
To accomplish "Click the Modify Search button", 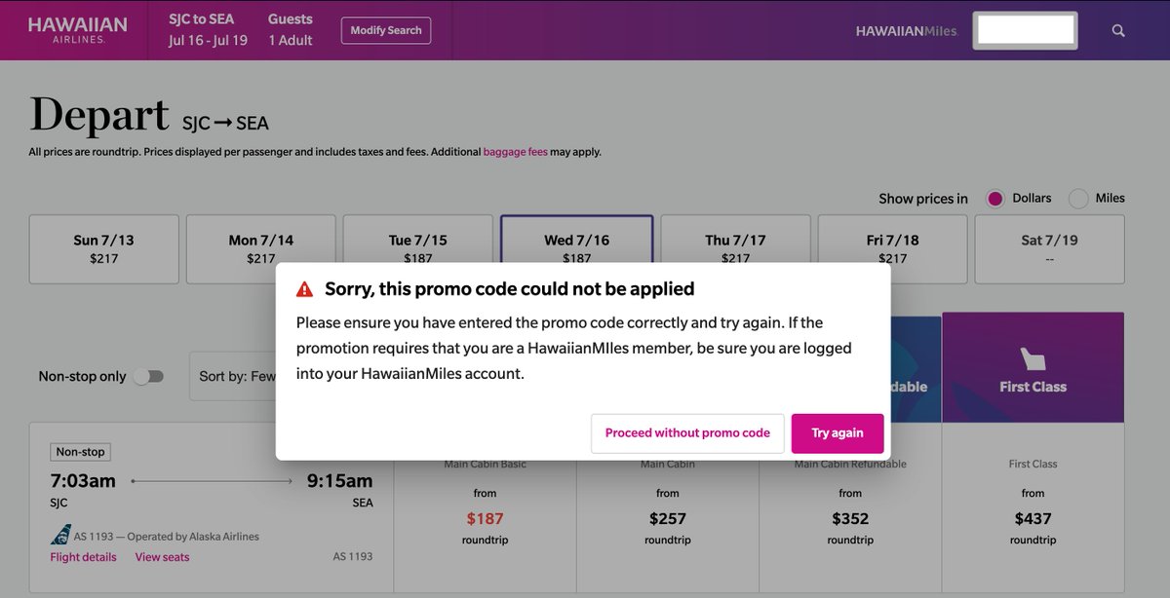I will pyautogui.click(x=386, y=30).
